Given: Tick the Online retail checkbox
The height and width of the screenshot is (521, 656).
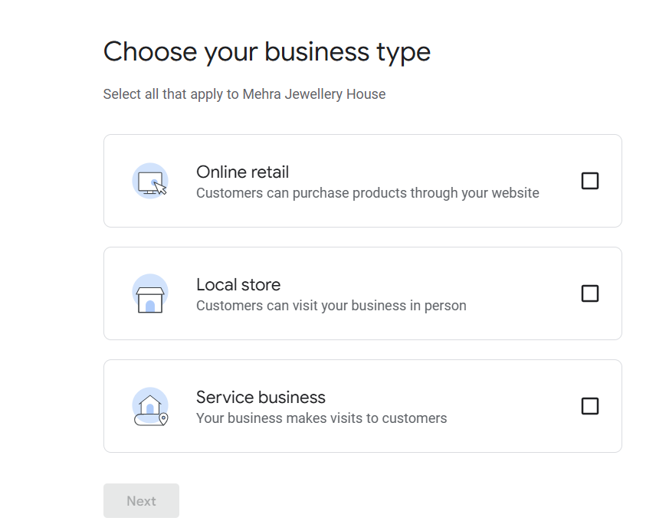Looking at the screenshot, I should coord(590,181).
